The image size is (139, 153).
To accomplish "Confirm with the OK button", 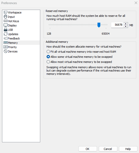I will [x=88, y=149].
